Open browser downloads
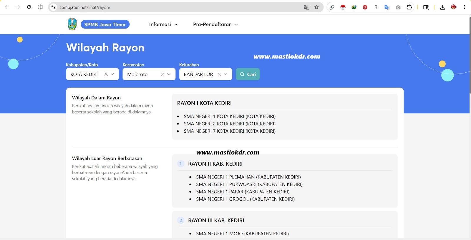 pyautogui.click(x=442, y=7)
